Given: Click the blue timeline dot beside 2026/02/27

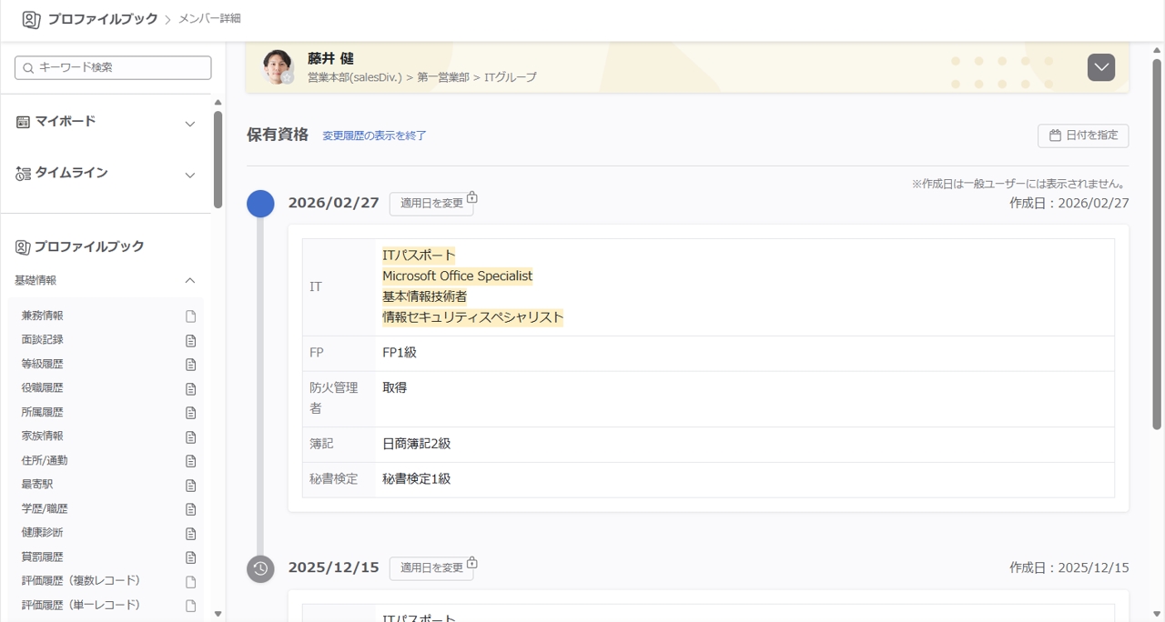Looking at the screenshot, I should [260, 204].
